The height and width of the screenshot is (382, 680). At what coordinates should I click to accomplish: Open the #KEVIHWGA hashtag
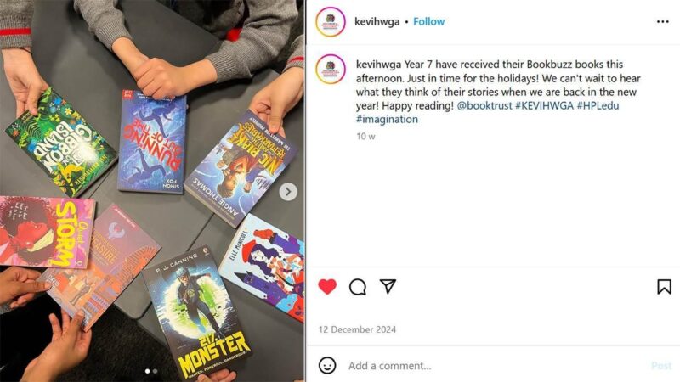[x=544, y=105]
